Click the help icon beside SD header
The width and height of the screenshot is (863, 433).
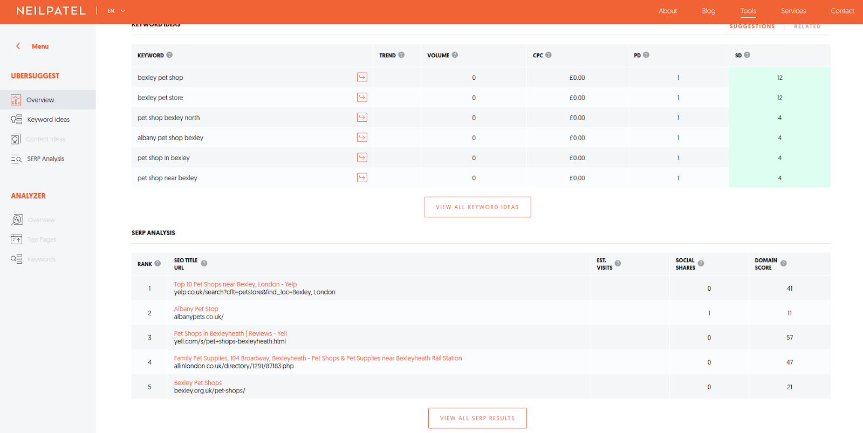[x=747, y=55]
